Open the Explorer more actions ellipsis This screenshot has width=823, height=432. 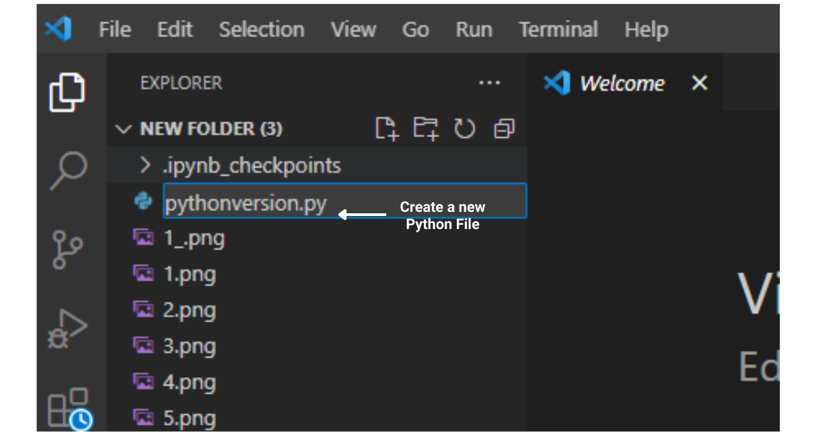click(489, 83)
